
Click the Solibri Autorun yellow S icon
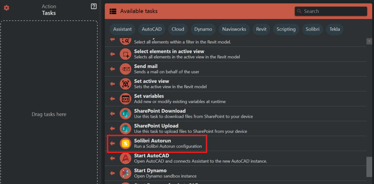126,143
